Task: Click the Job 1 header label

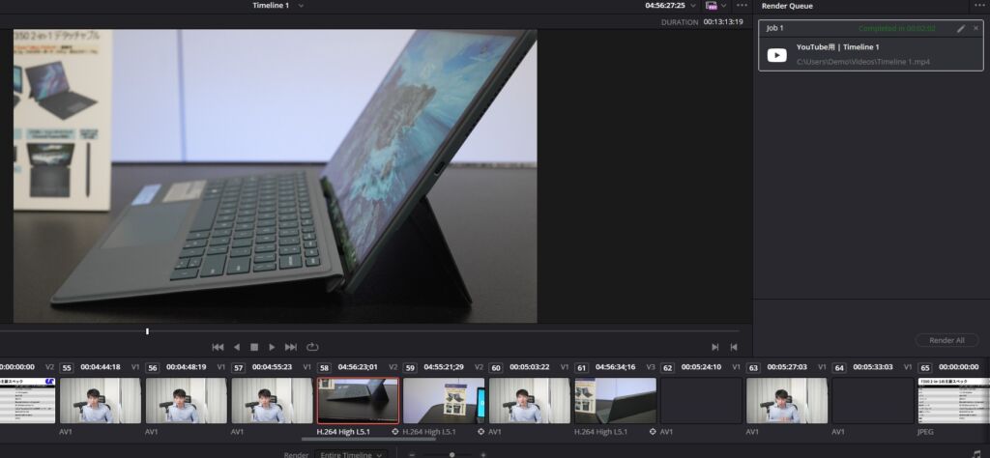Action: (x=774, y=28)
